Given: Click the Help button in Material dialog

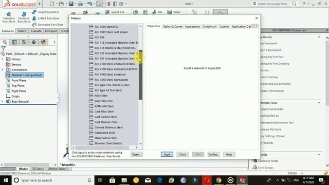Looking at the screenshot, I should [x=229, y=154].
